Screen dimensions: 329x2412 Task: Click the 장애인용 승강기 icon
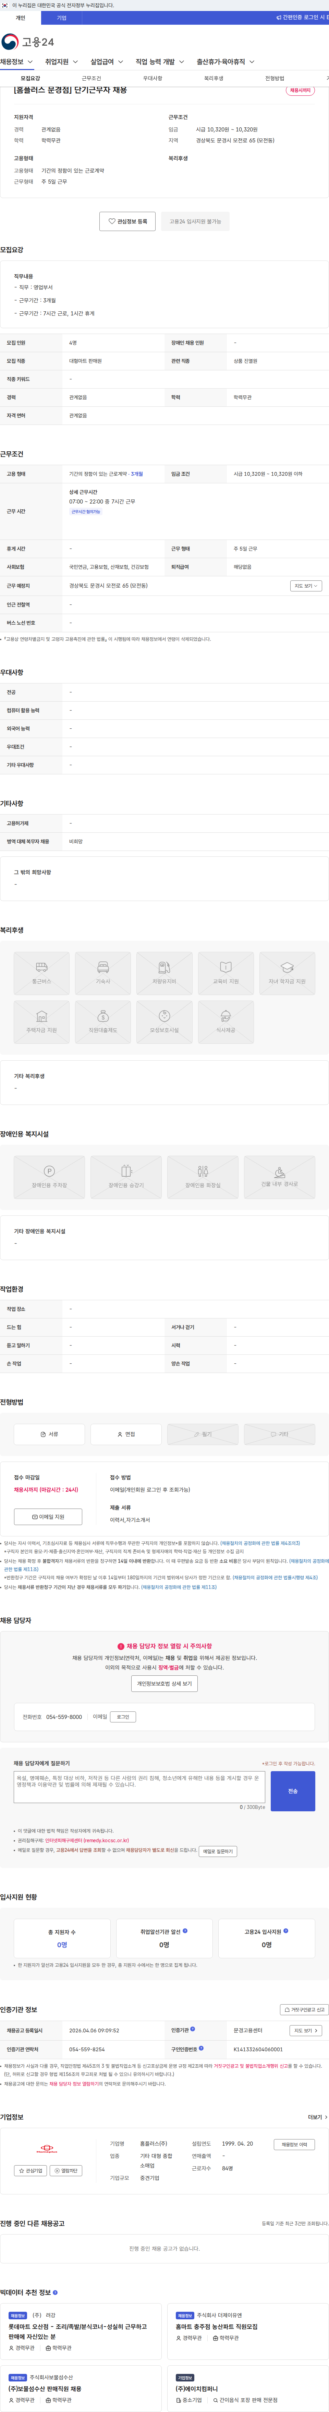point(126,1177)
